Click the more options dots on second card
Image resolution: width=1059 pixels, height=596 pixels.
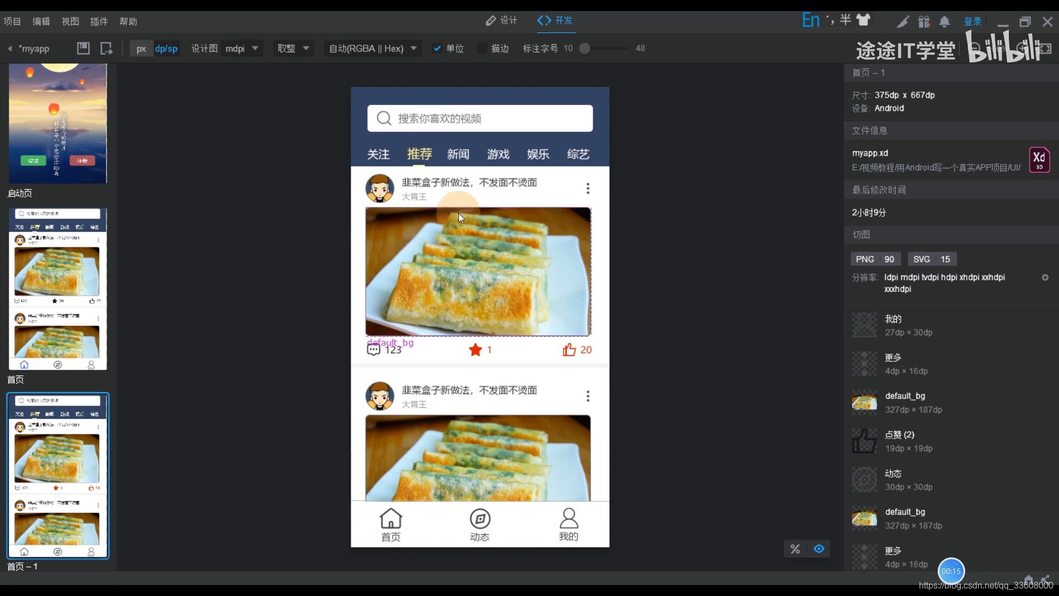[588, 396]
